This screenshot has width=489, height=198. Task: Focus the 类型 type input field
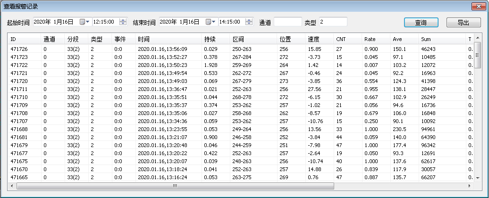[333, 22]
